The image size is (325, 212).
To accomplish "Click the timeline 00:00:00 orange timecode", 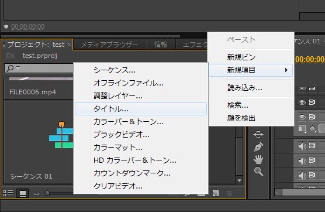I will tap(310, 59).
